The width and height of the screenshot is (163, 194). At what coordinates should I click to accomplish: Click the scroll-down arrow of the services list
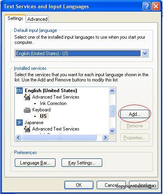(x=112, y=131)
